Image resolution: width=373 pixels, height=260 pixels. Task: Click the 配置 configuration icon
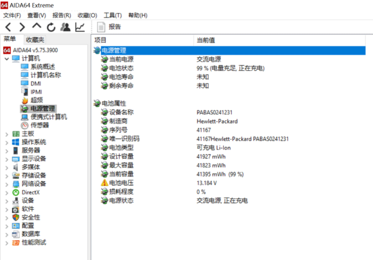click(16, 226)
